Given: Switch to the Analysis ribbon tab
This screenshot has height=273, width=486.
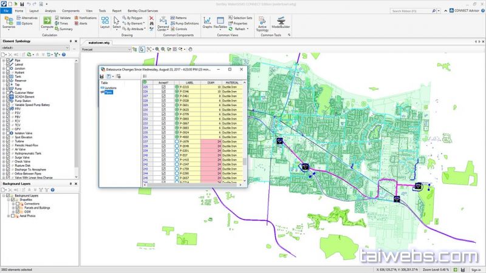Looking at the screenshot, I should [x=50, y=10].
